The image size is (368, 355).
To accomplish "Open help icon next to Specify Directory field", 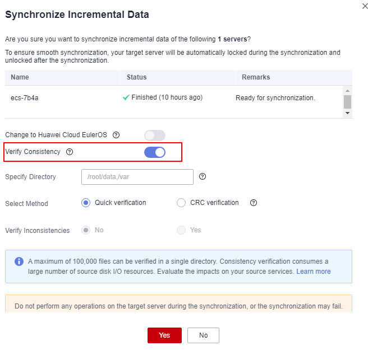I will [203, 176].
